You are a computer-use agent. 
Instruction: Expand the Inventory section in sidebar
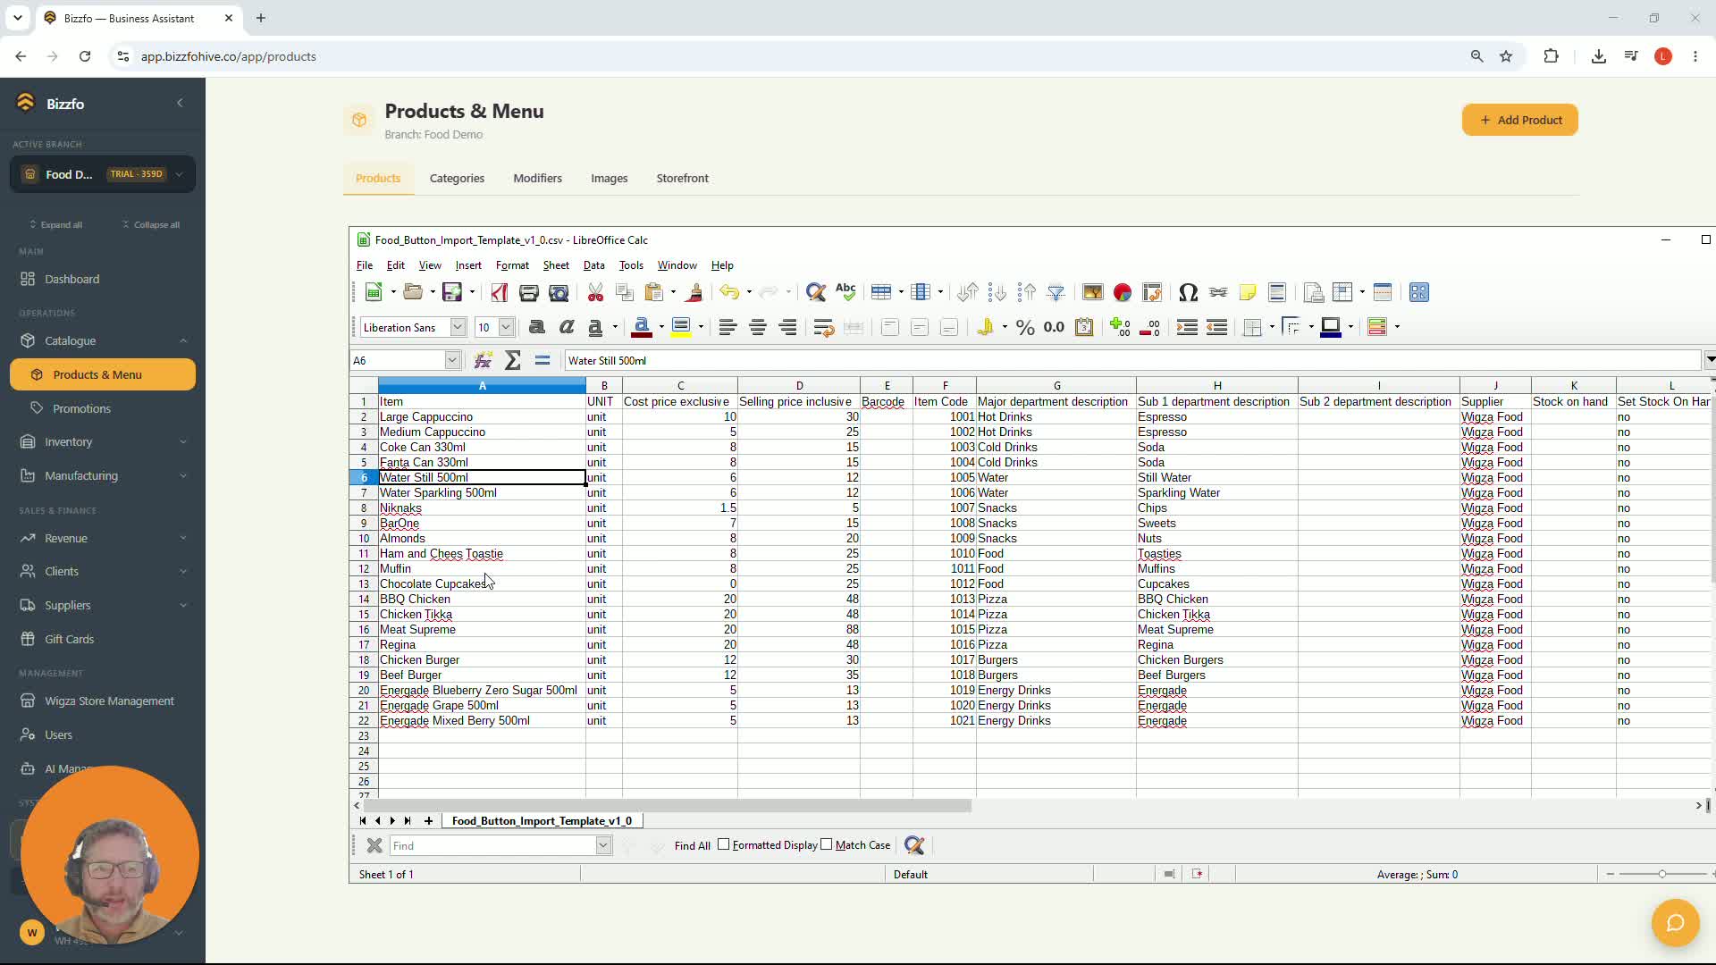pyautogui.click(x=103, y=441)
